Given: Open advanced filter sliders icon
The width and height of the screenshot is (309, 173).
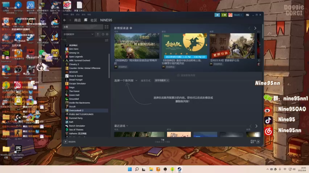Looking at the screenshot, I should pyautogui.click(x=107, y=40).
